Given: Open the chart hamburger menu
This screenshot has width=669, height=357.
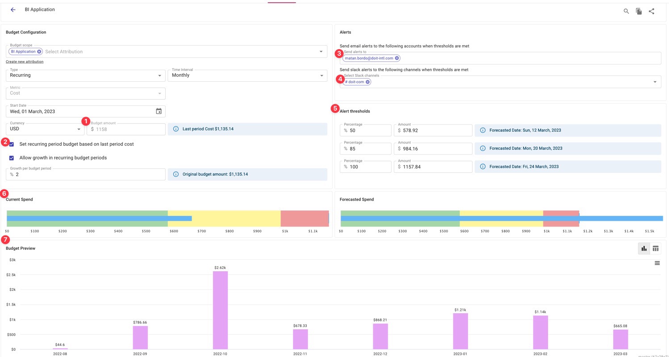Looking at the screenshot, I should pos(657,263).
